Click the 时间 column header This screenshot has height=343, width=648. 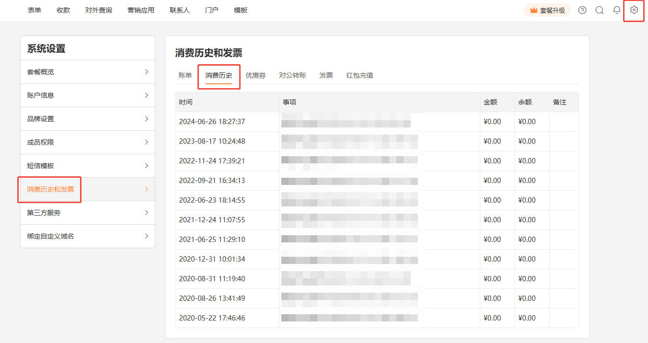tap(227, 102)
